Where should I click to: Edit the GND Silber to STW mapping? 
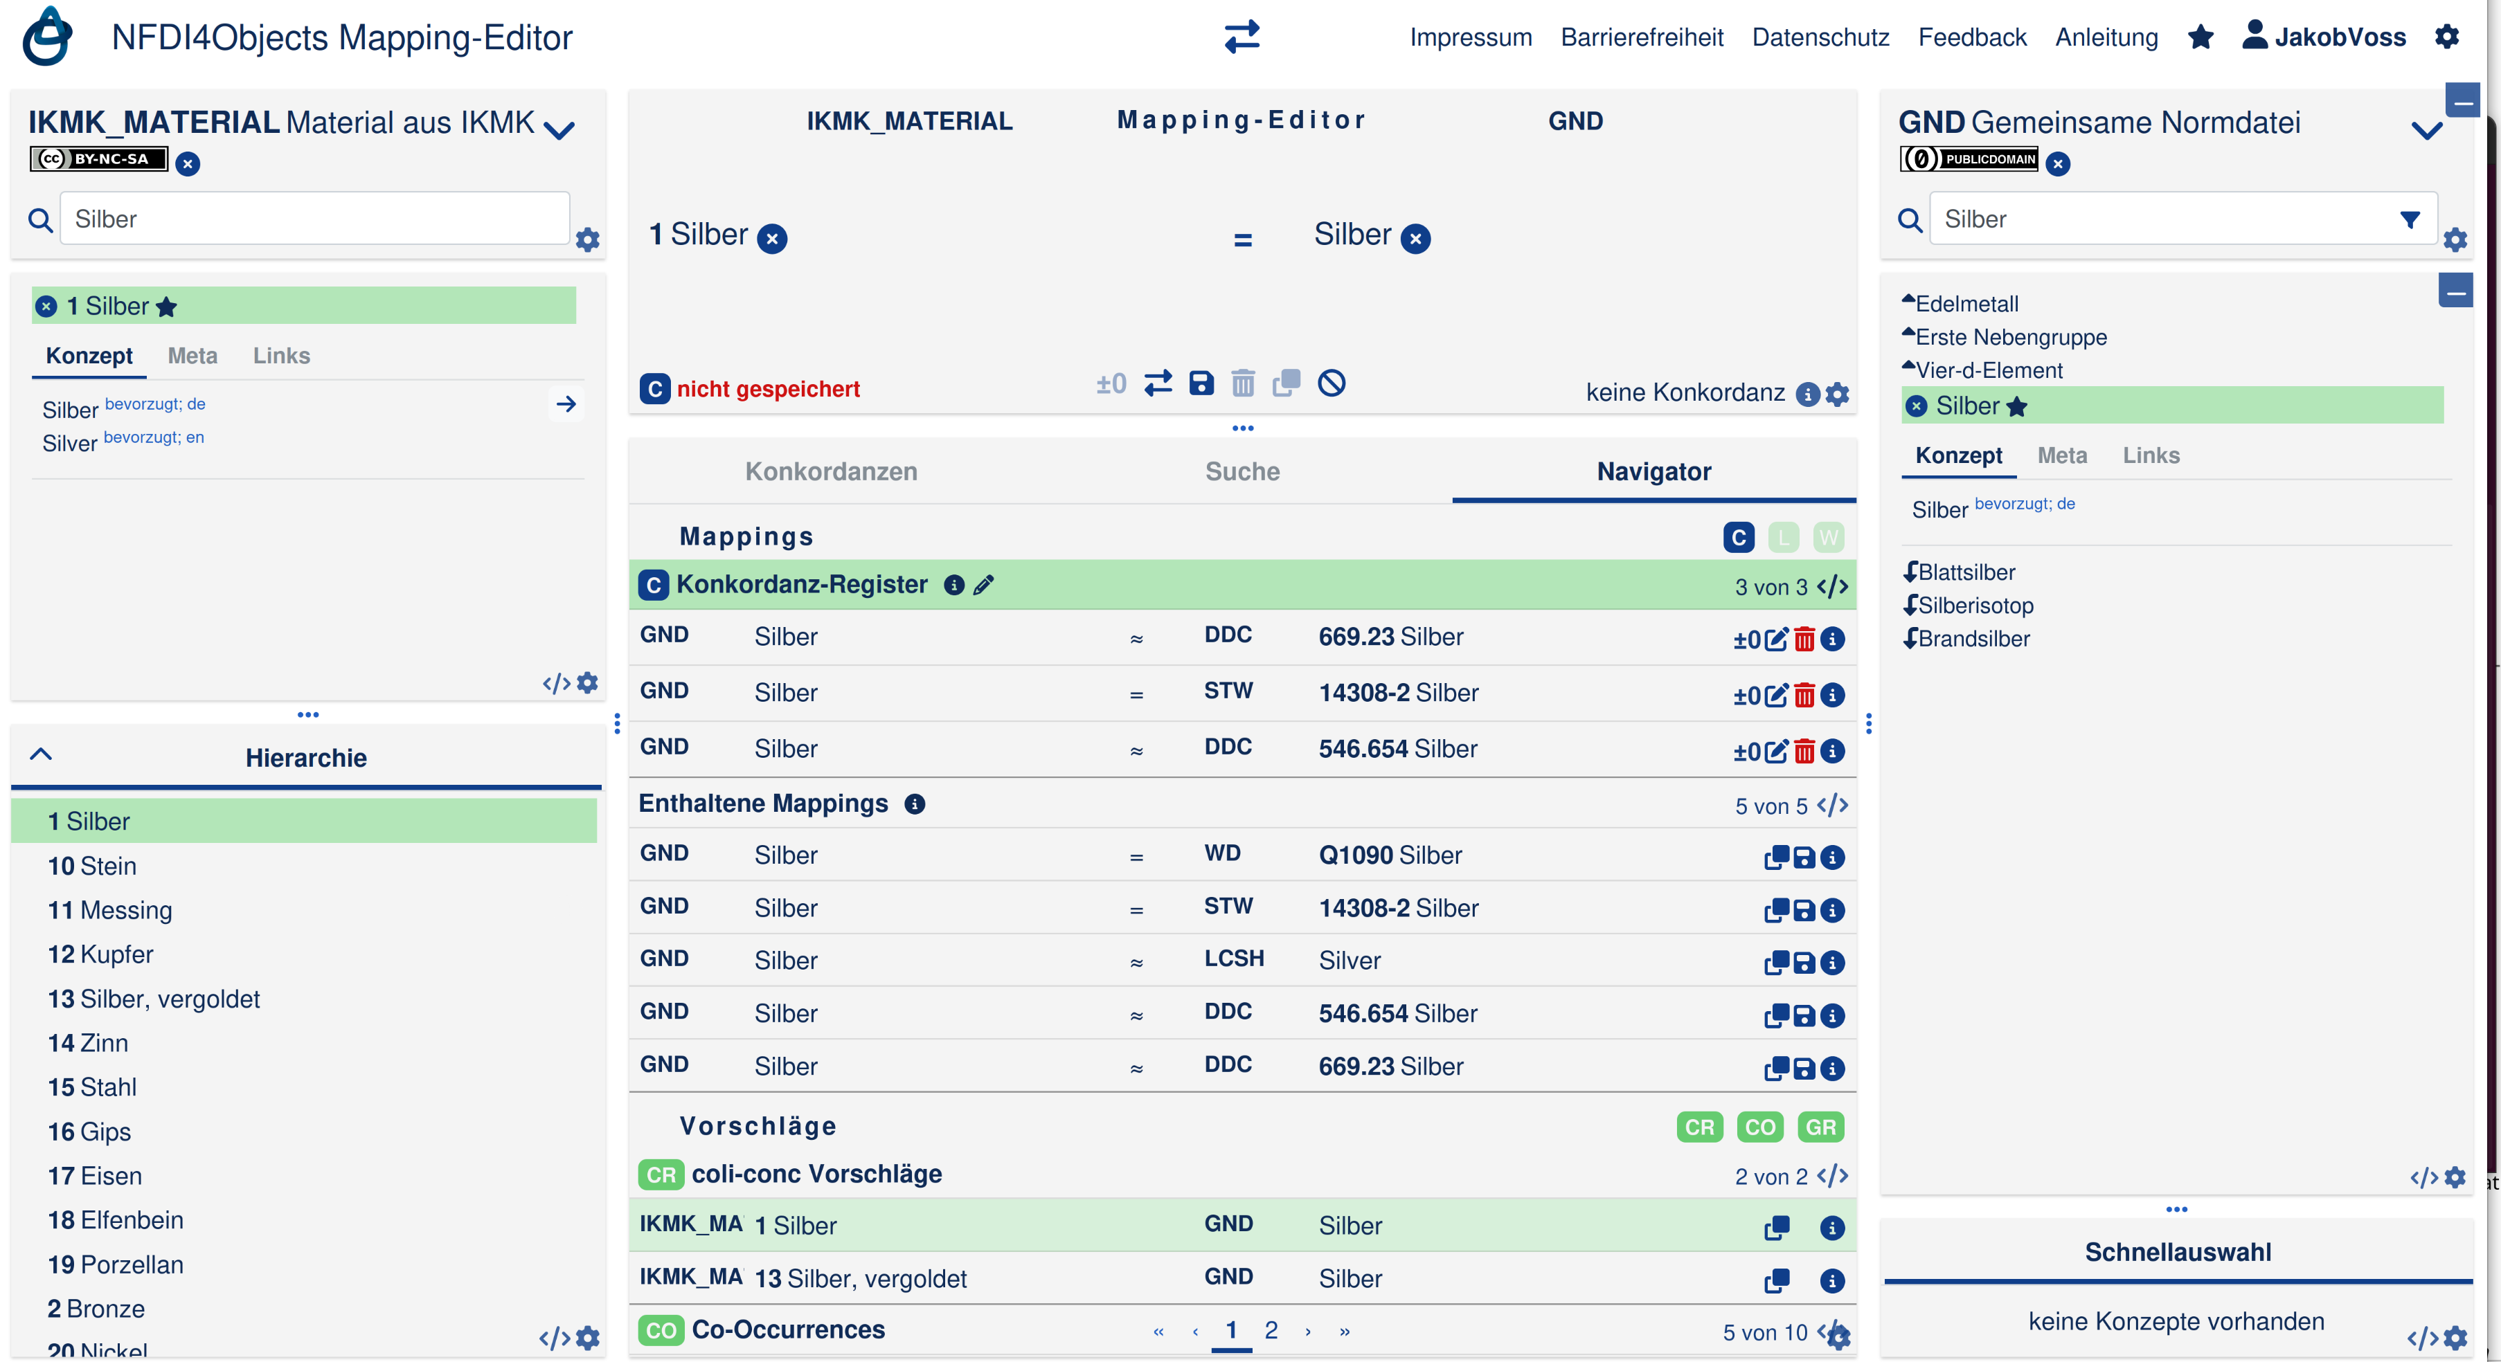click(1776, 696)
